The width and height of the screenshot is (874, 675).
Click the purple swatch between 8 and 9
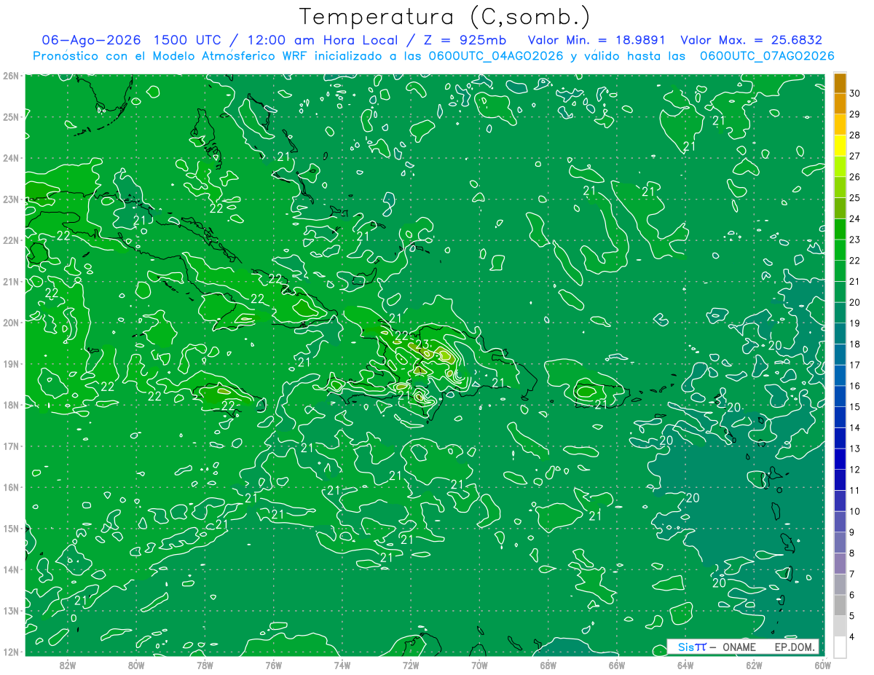coord(840,542)
